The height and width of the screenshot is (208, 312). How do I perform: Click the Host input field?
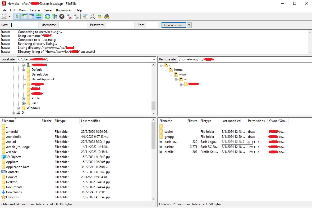point(24,25)
